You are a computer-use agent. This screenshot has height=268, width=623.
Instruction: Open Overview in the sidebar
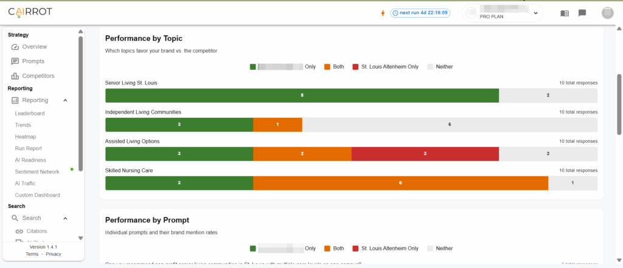pos(35,47)
